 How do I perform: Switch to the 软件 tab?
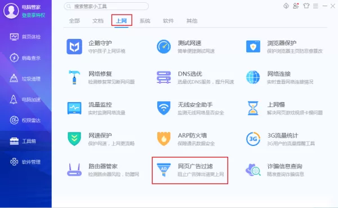point(168,21)
